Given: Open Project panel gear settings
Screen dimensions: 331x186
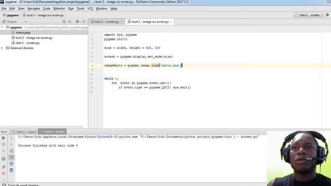Looking at the screenshot, I should tap(78, 22).
